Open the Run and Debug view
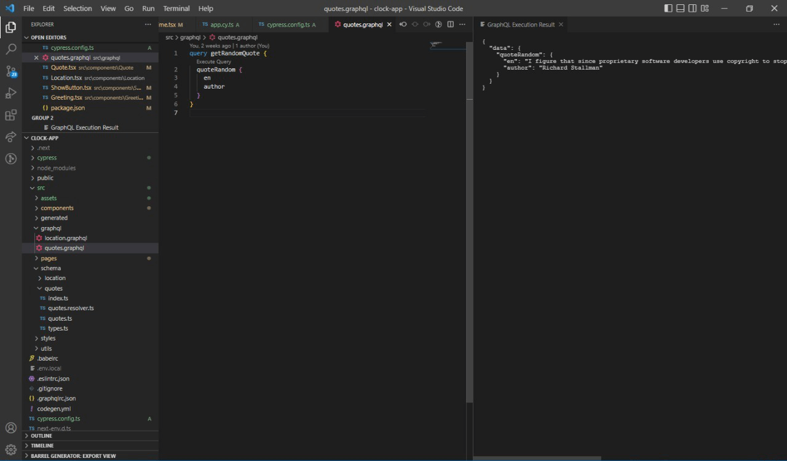This screenshot has height=461, width=787. [x=10, y=94]
